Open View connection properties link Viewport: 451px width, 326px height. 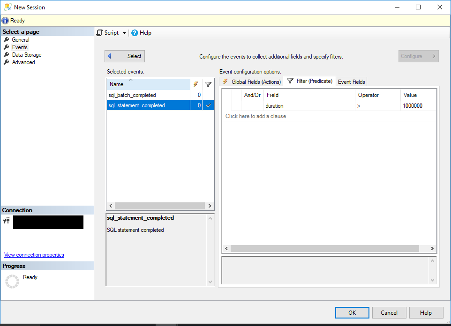34,255
